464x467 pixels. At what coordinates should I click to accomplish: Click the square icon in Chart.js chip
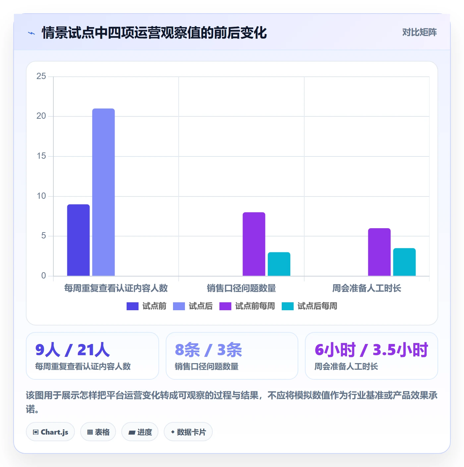click(x=36, y=432)
